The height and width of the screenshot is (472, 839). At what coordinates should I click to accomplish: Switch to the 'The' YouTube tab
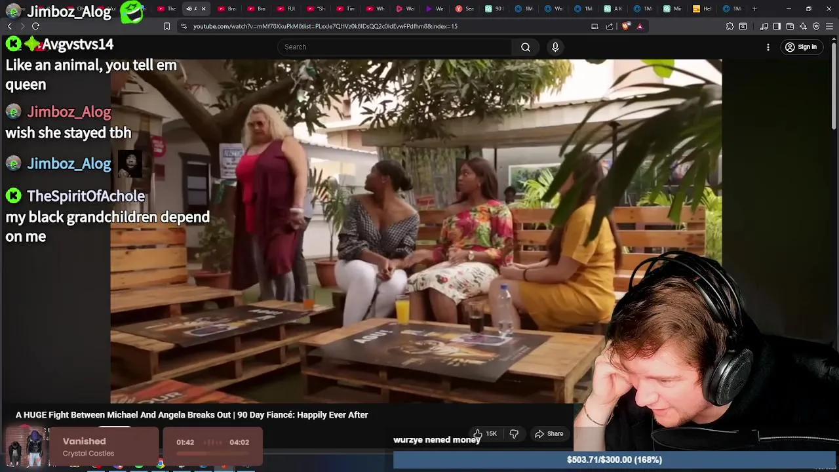pos(166,9)
